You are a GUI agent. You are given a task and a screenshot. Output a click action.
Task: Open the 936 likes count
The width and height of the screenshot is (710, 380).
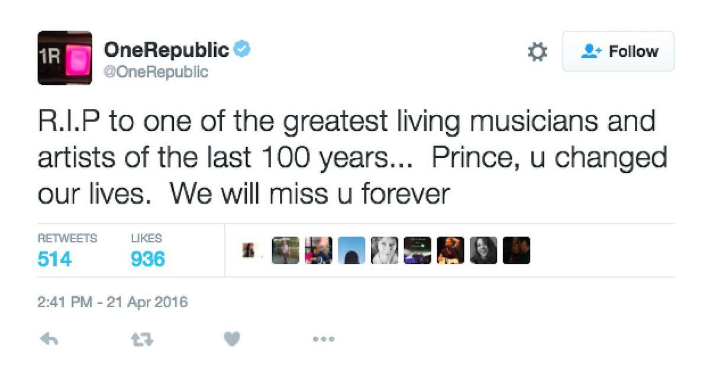147,258
